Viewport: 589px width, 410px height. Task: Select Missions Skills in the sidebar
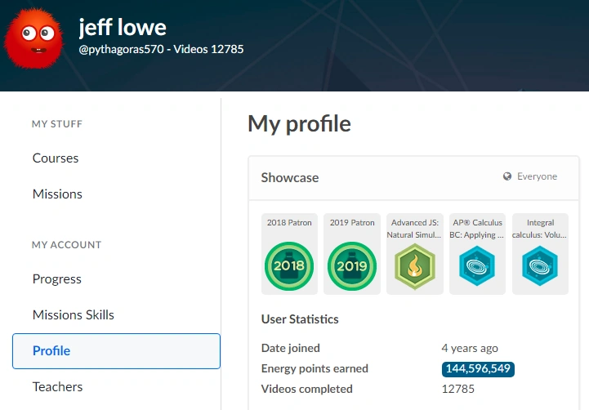coord(74,315)
